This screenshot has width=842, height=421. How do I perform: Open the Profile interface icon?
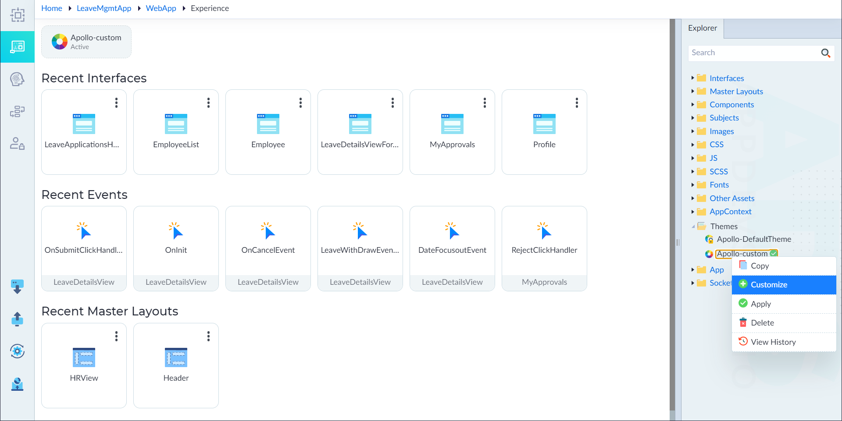coord(544,124)
